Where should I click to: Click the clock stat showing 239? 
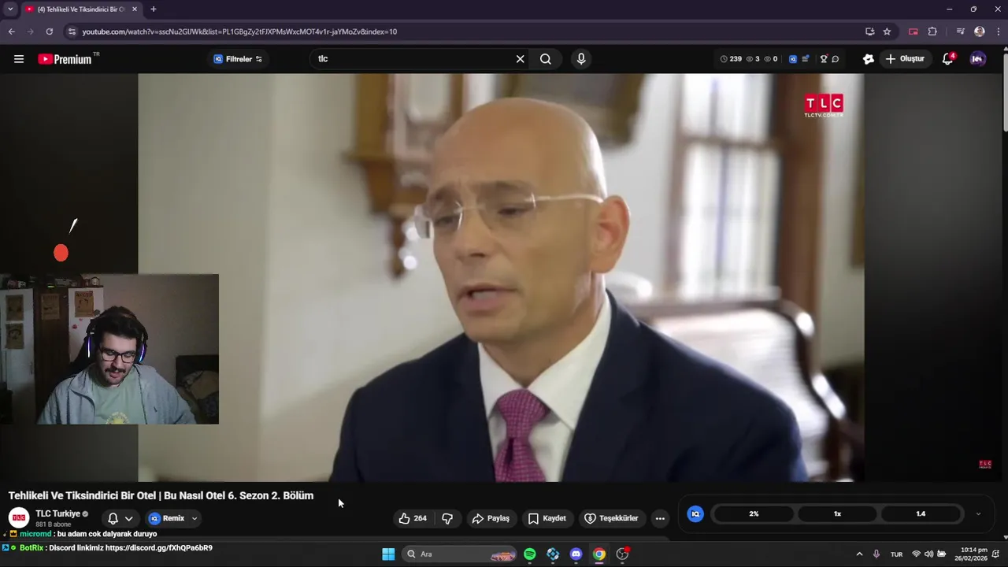(x=731, y=59)
